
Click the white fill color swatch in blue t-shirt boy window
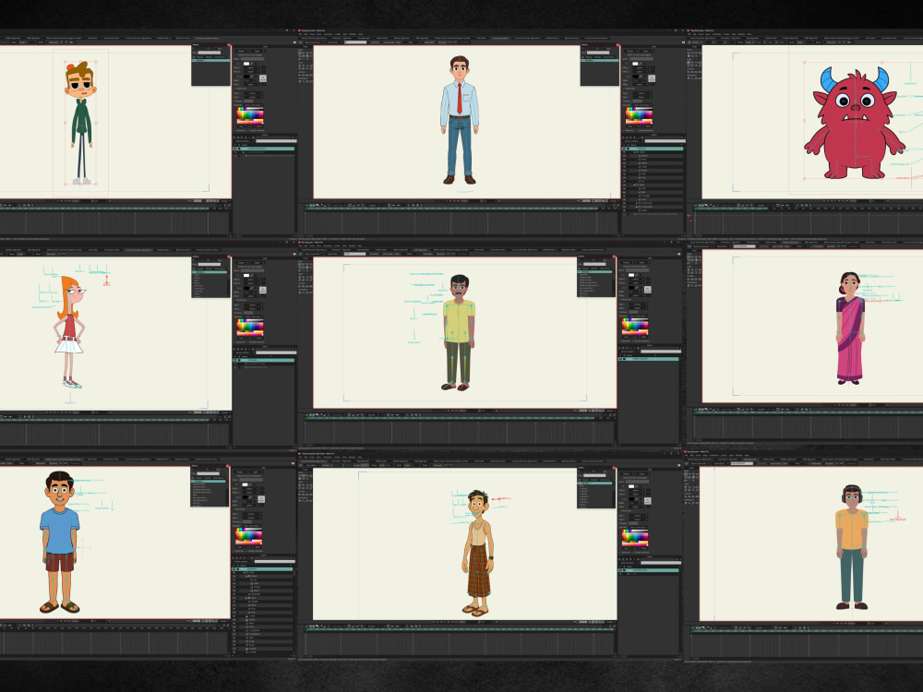point(245,485)
